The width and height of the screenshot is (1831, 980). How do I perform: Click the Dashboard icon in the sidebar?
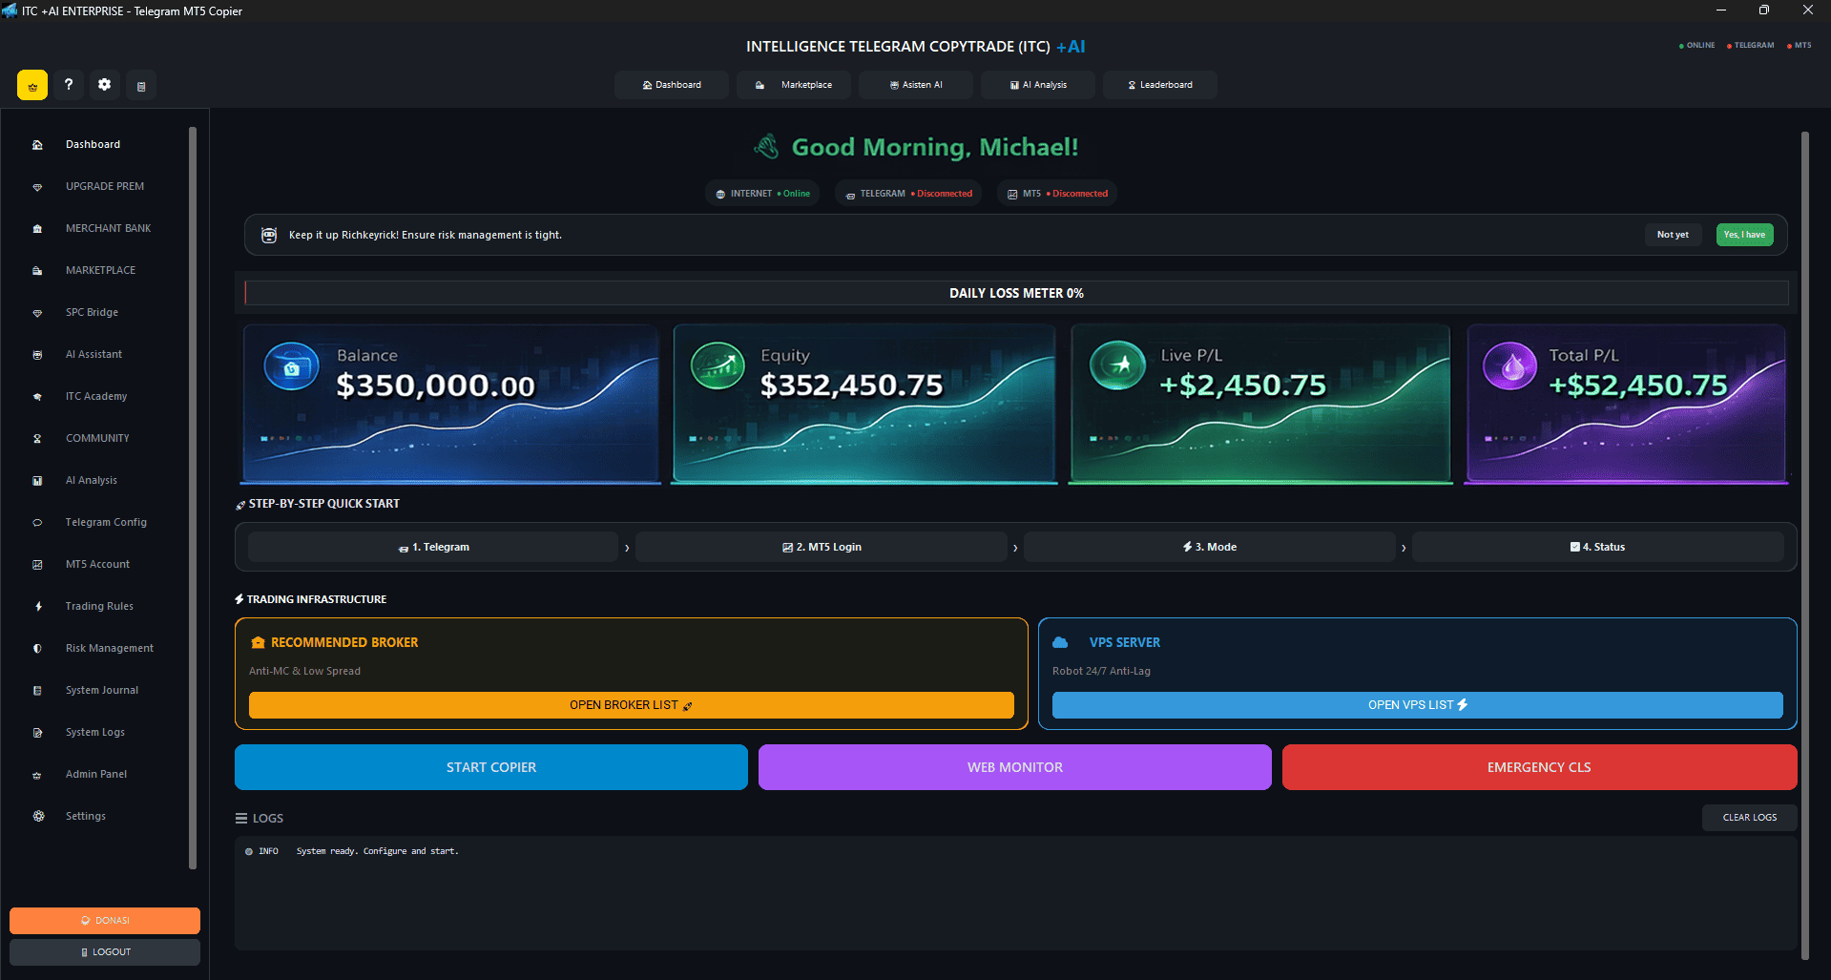(x=36, y=144)
